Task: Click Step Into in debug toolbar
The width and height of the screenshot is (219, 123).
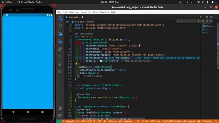Action: 190,21
